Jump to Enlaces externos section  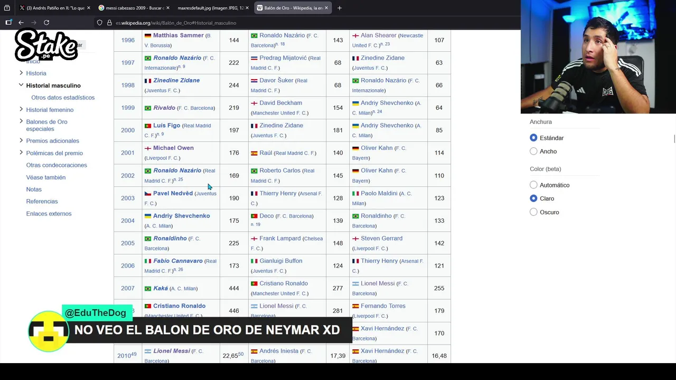[x=49, y=214]
